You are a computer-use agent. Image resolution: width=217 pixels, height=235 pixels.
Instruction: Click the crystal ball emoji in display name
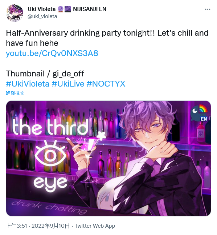click(61, 9)
